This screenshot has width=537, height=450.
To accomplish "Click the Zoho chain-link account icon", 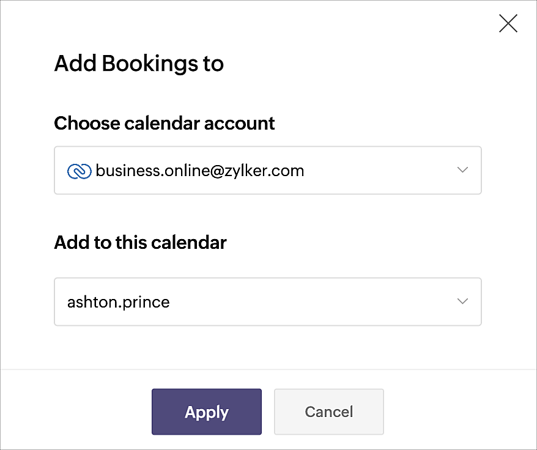I will pyautogui.click(x=80, y=171).
